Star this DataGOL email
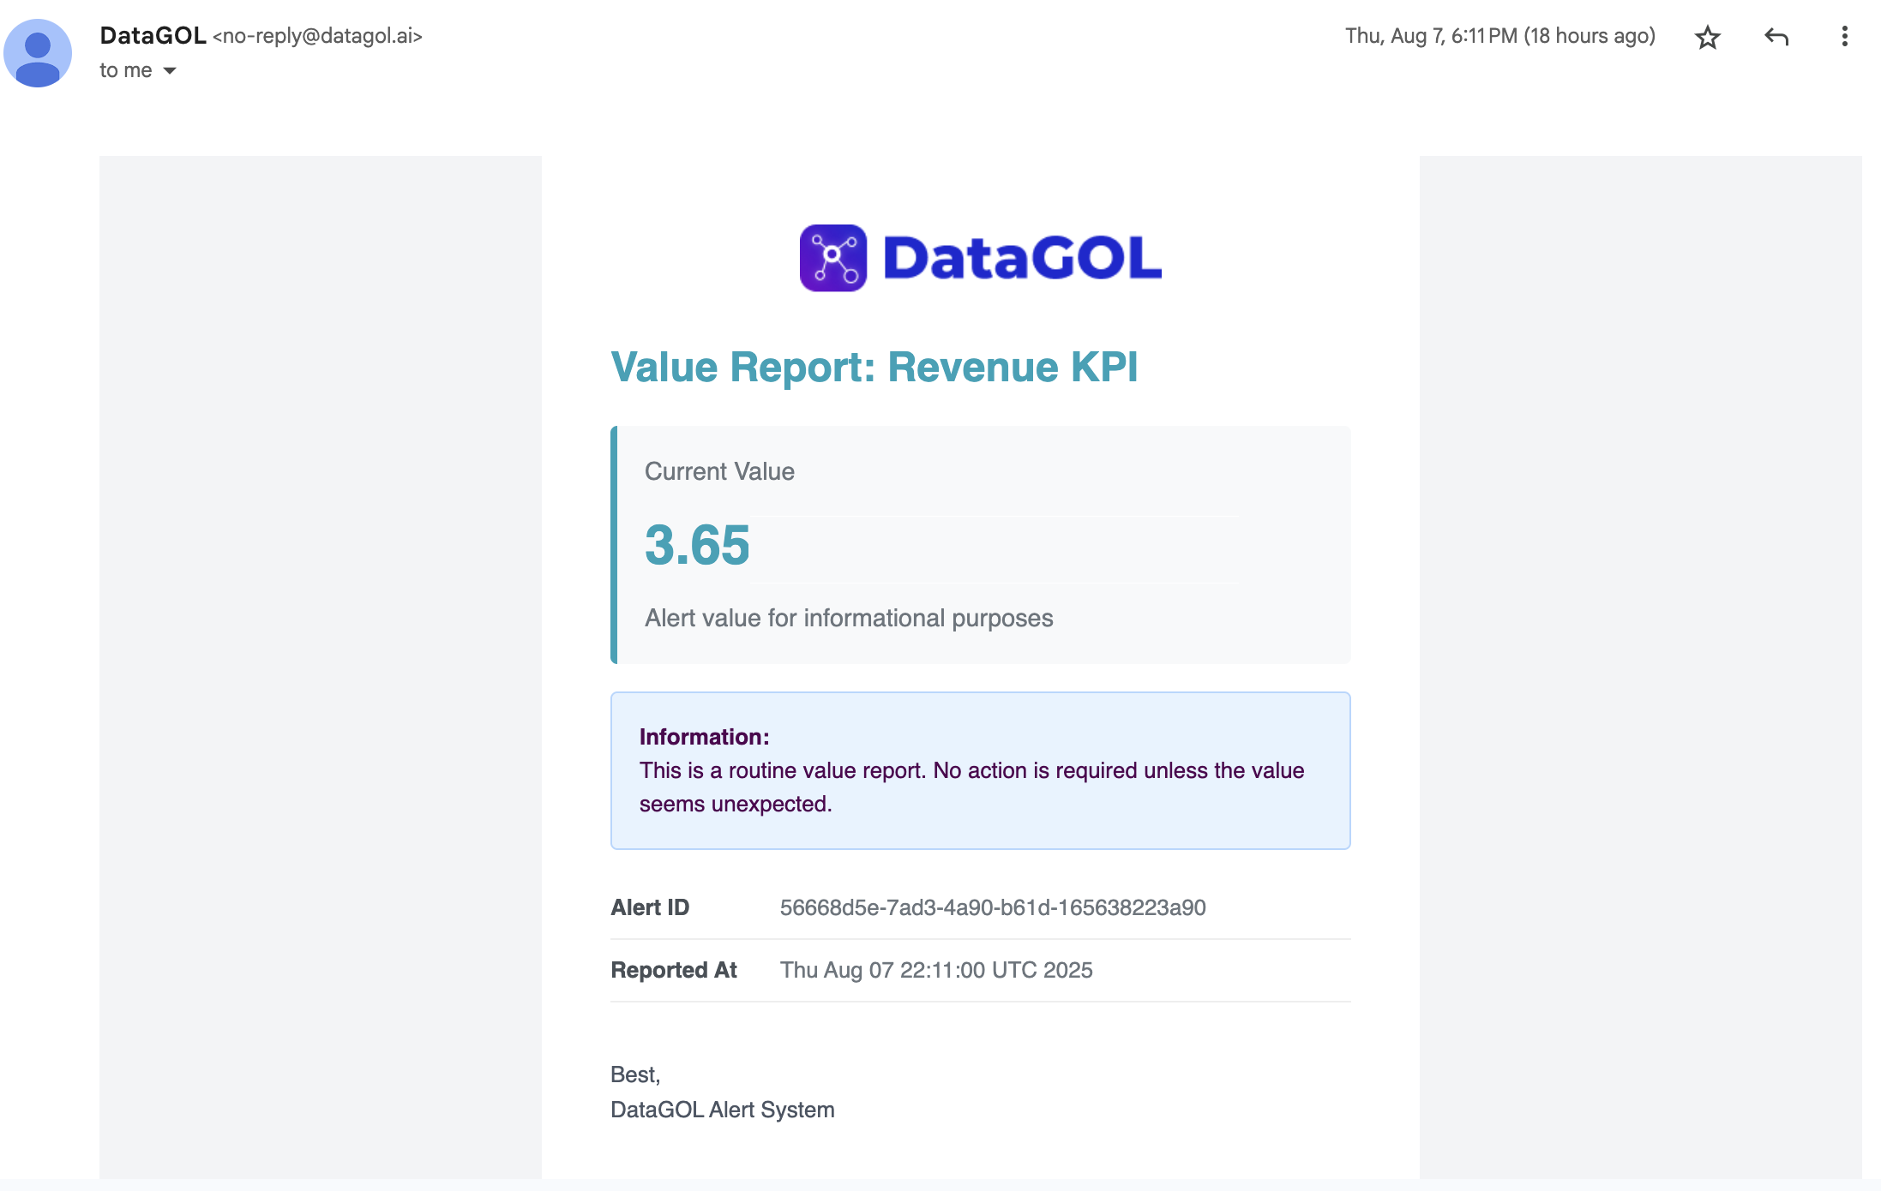 1707,37
